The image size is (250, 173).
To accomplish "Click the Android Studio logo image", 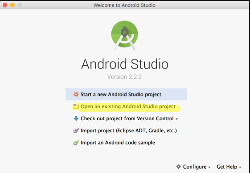I will (124, 35).
